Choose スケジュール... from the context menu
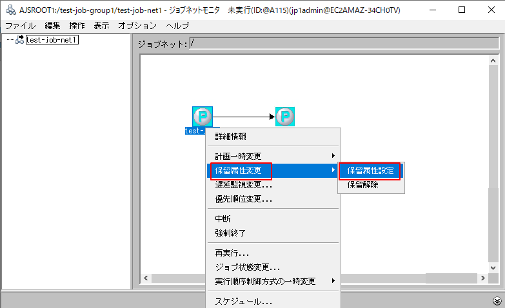505x308 pixels. [273, 302]
